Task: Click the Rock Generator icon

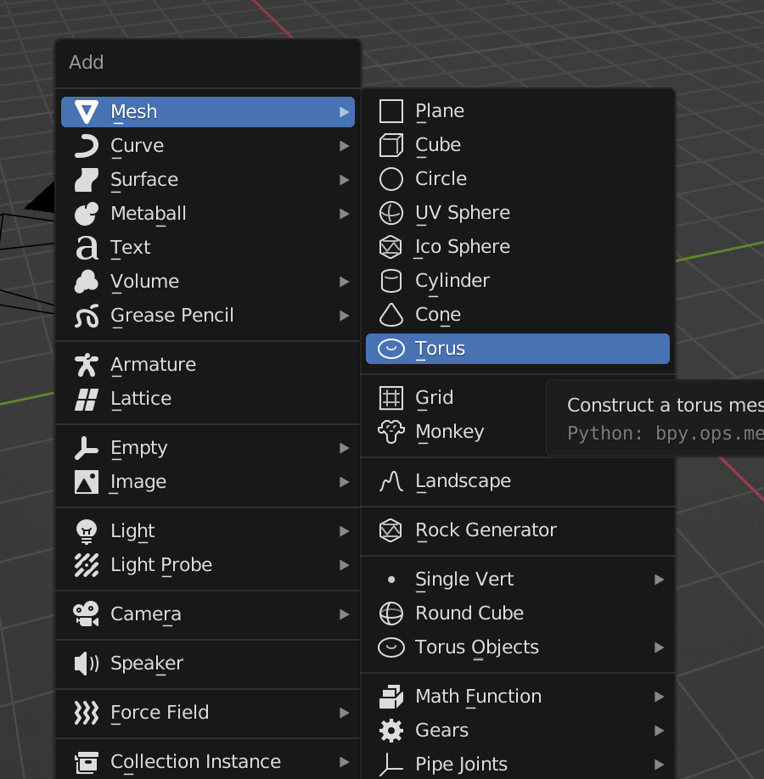Action: (391, 530)
